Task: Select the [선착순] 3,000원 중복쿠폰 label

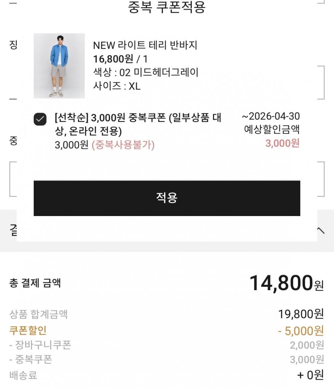Action: click(137, 124)
